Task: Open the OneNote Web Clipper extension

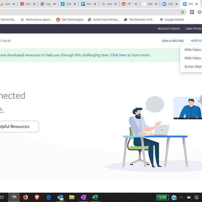Action: click(x=192, y=12)
